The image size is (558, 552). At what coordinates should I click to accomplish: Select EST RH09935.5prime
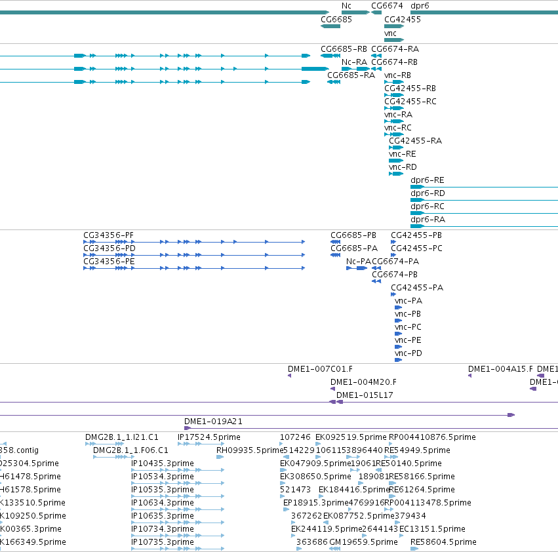point(249,450)
